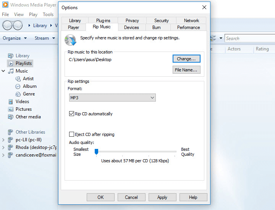Click the Change... location button

[x=186, y=59]
